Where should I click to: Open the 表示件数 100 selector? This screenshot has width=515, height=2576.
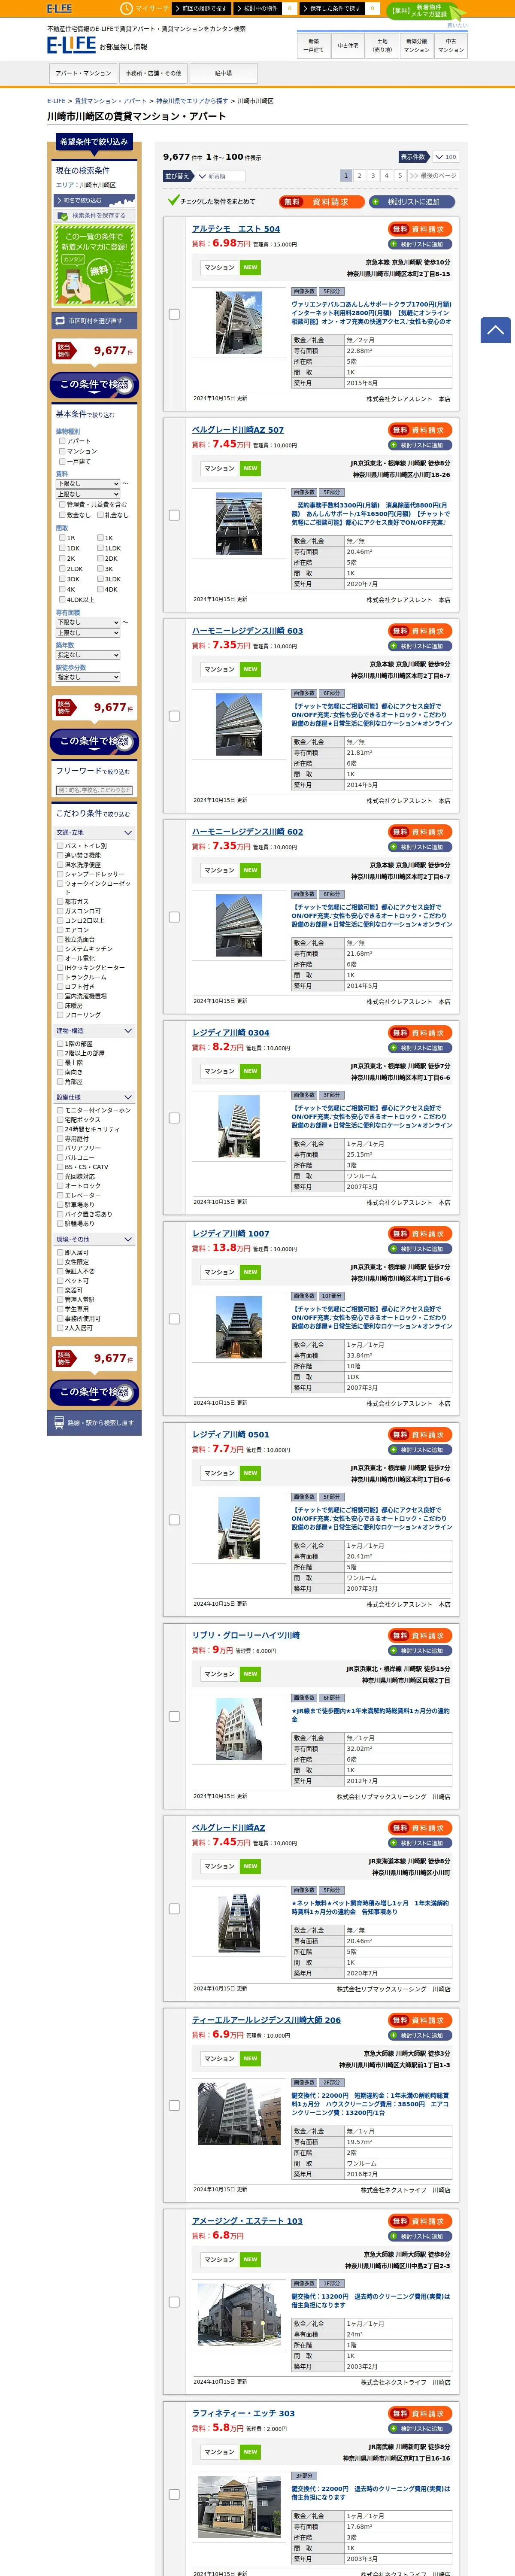pyautogui.click(x=445, y=157)
